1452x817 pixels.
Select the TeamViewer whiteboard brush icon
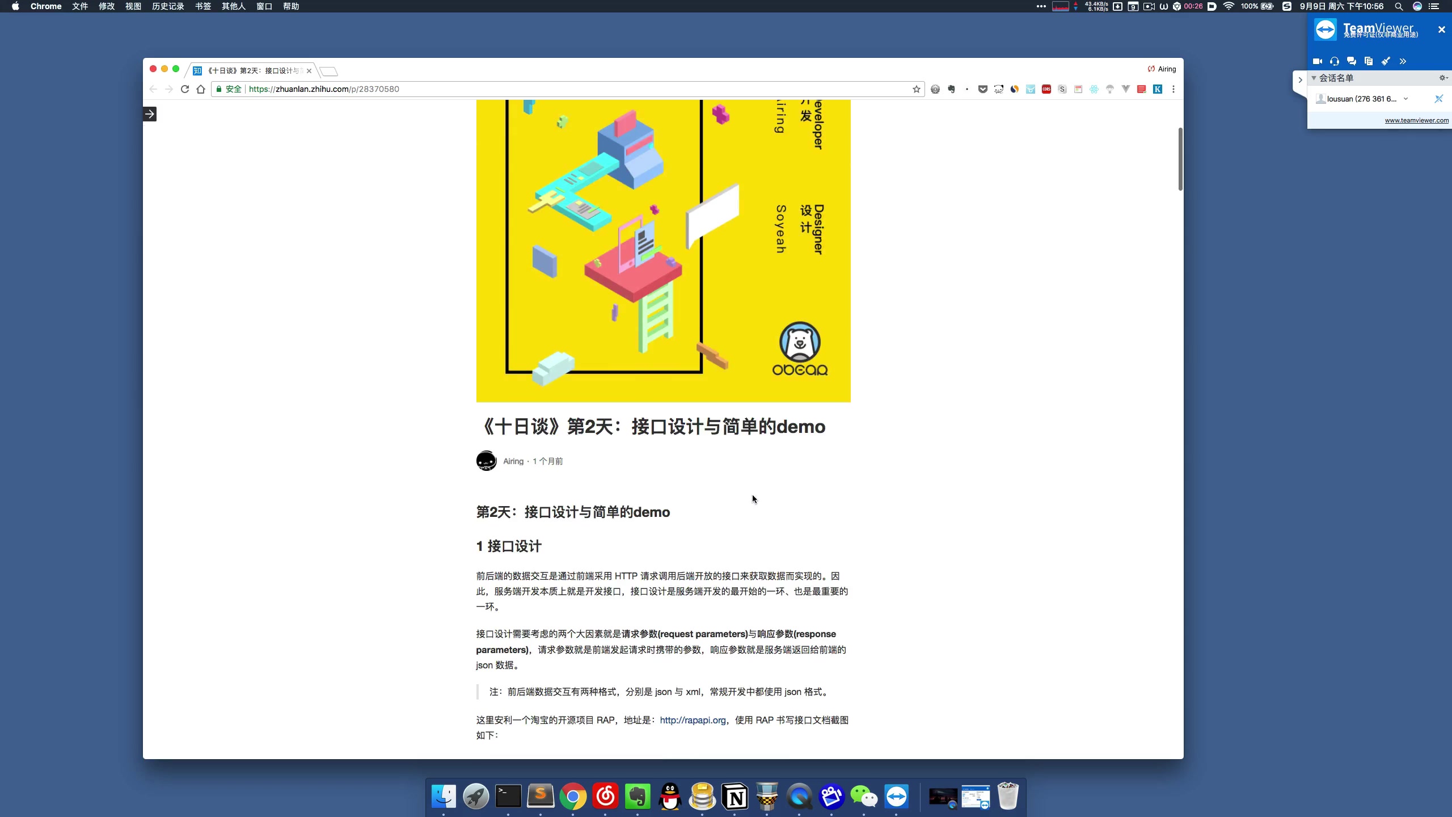[x=1386, y=61]
